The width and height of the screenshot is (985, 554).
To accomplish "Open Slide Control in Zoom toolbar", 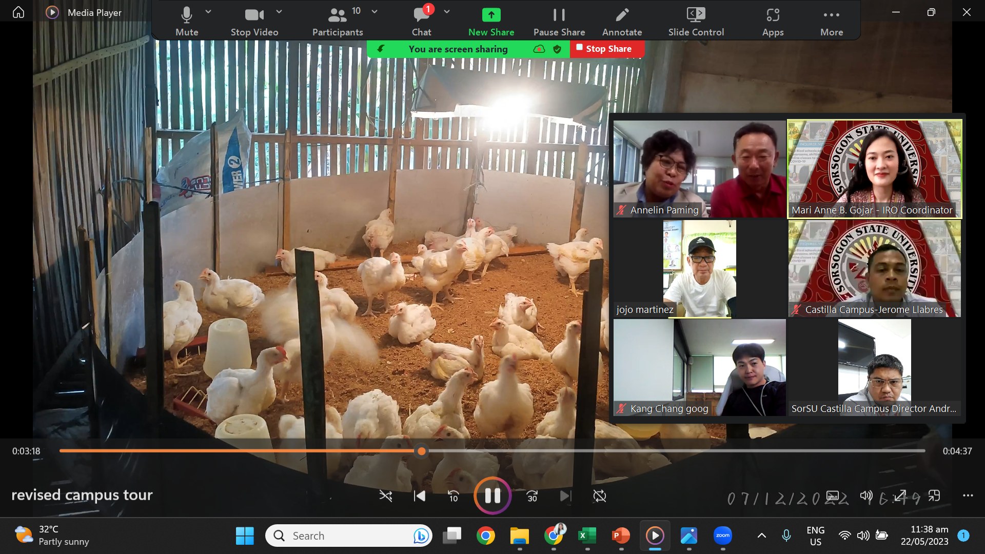I will click(x=696, y=15).
